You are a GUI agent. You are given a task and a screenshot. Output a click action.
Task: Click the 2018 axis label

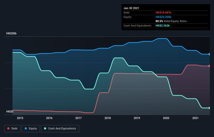(108, 118)
